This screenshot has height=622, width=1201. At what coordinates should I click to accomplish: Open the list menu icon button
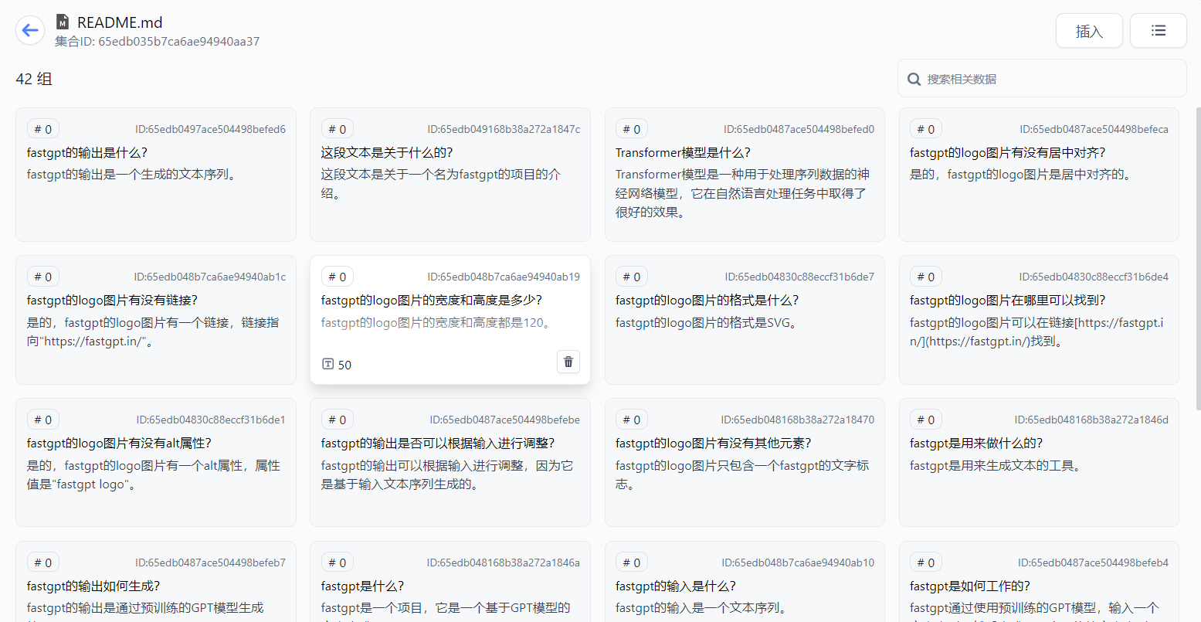pyautogui.click(x=1158, y=31)
